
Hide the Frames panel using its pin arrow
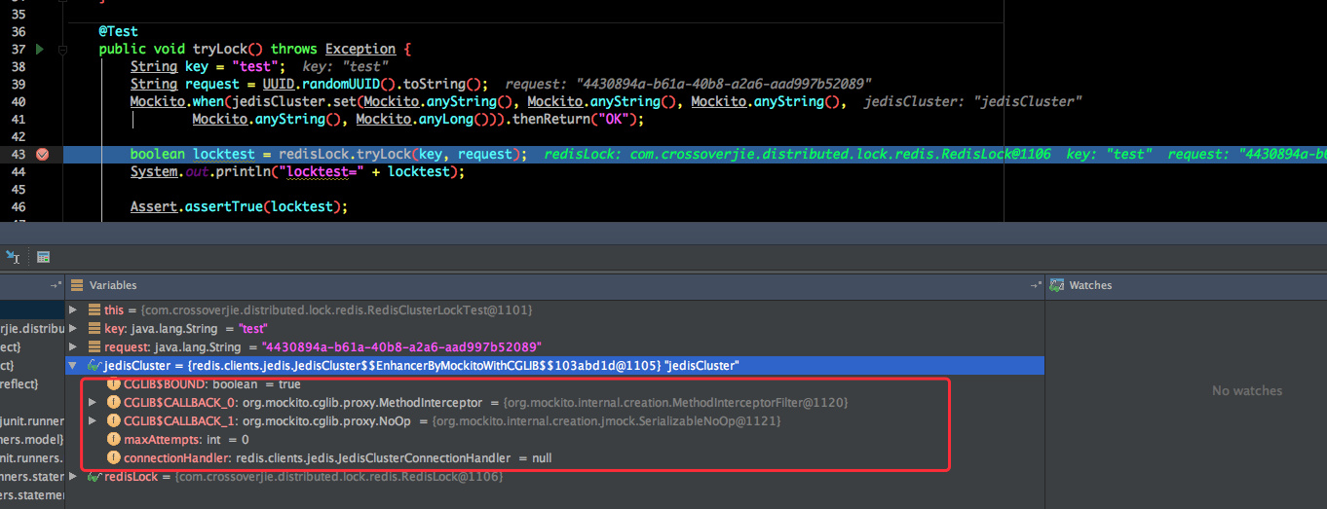pos(57,286)
